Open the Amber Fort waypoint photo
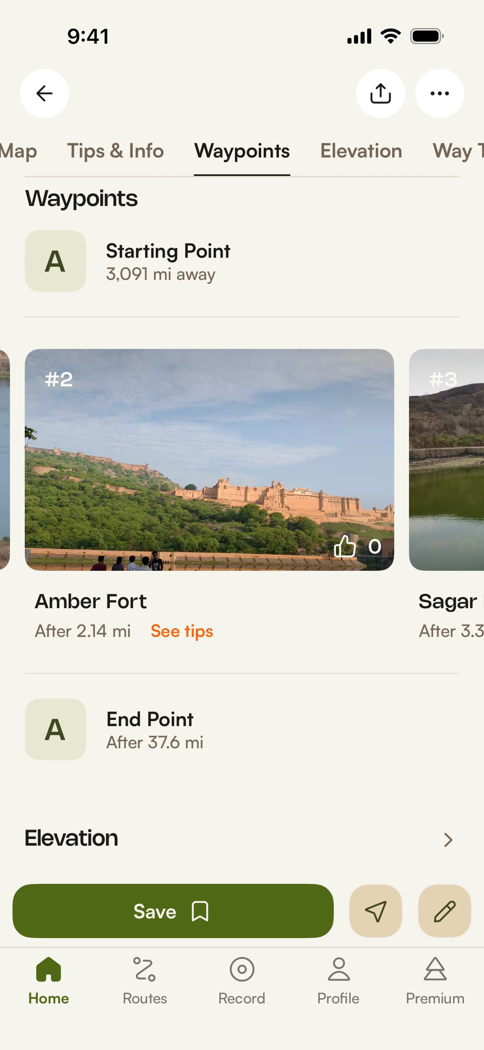This screenshot has width=484, height=1050. pyautogui.click(x=209, y=459)
